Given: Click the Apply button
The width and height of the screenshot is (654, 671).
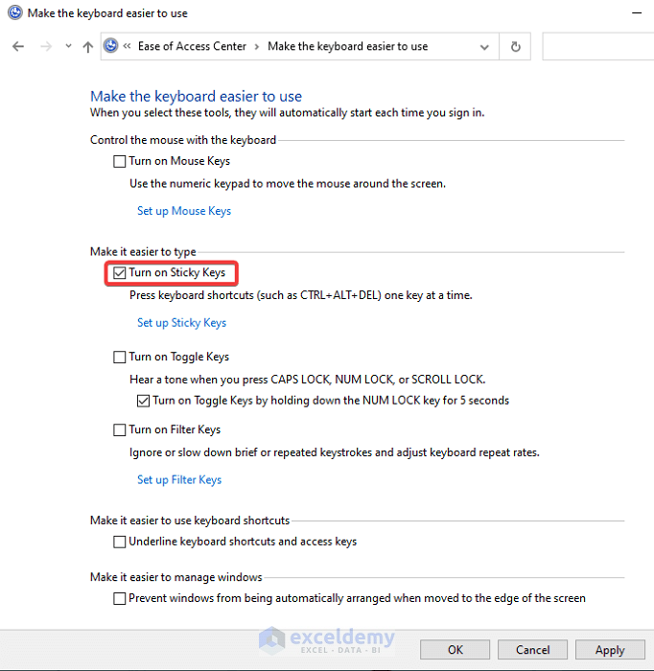Looking at the screenshot, I should click(610, 650).
